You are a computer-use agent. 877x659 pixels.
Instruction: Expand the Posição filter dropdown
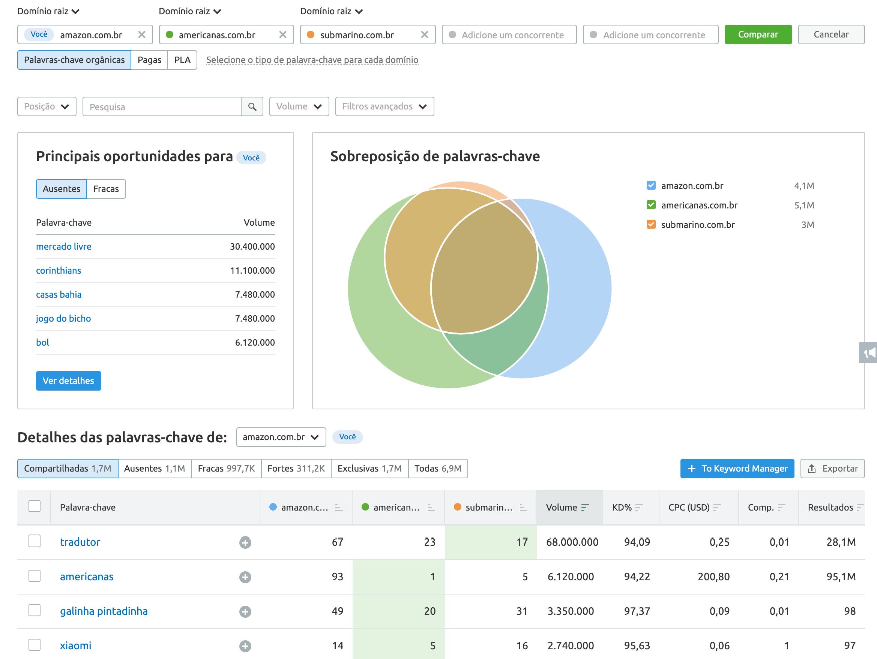pos(47,106)
